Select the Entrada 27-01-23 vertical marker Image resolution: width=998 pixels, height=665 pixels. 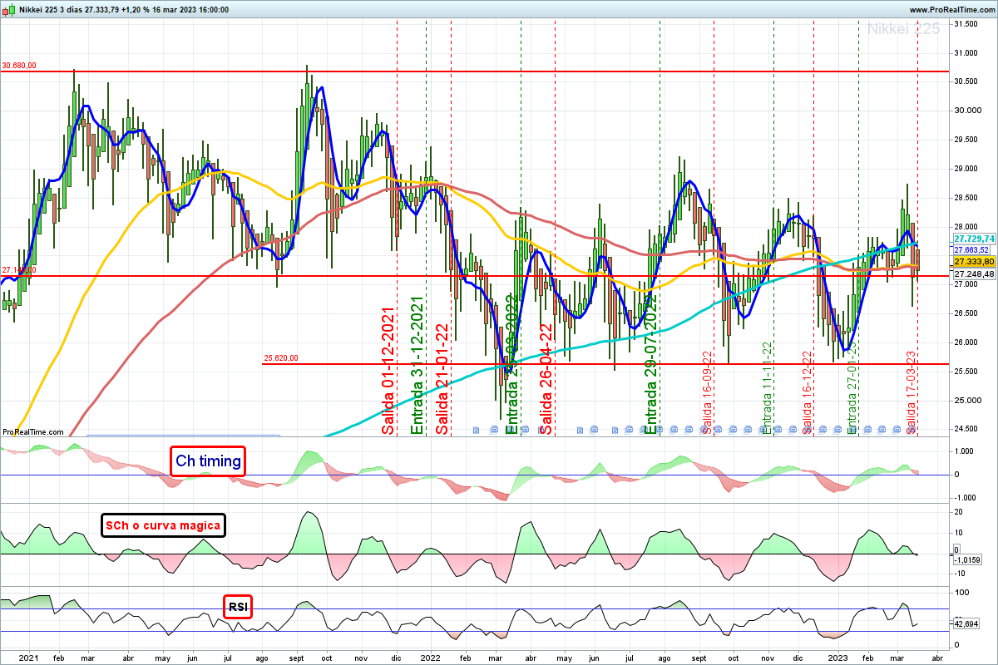click(852, 387)
